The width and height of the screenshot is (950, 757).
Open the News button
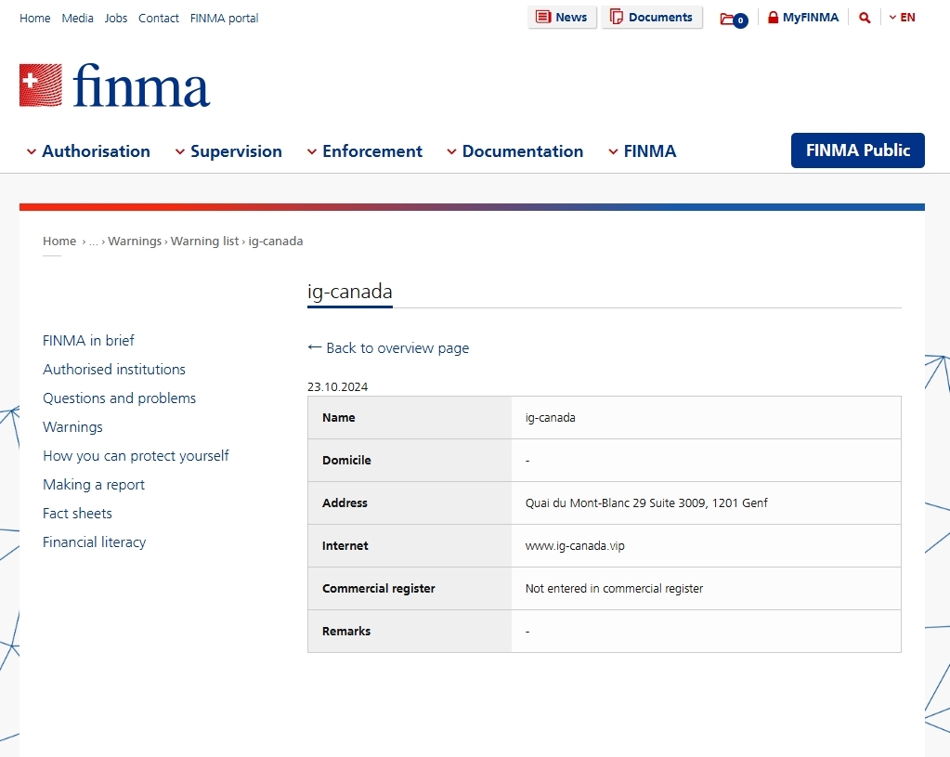[x=562, y=18]
